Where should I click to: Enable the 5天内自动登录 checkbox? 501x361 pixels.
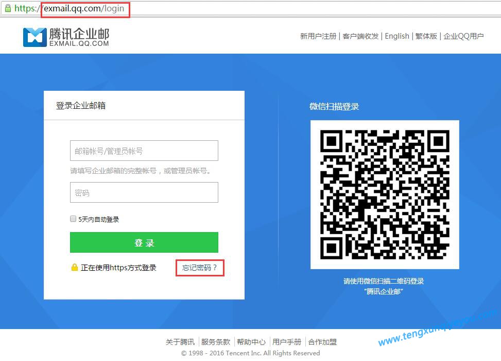73,219
